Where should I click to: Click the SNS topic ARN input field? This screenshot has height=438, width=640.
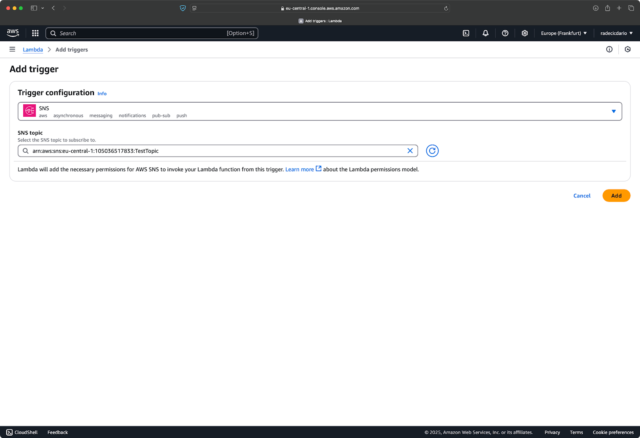218,151
